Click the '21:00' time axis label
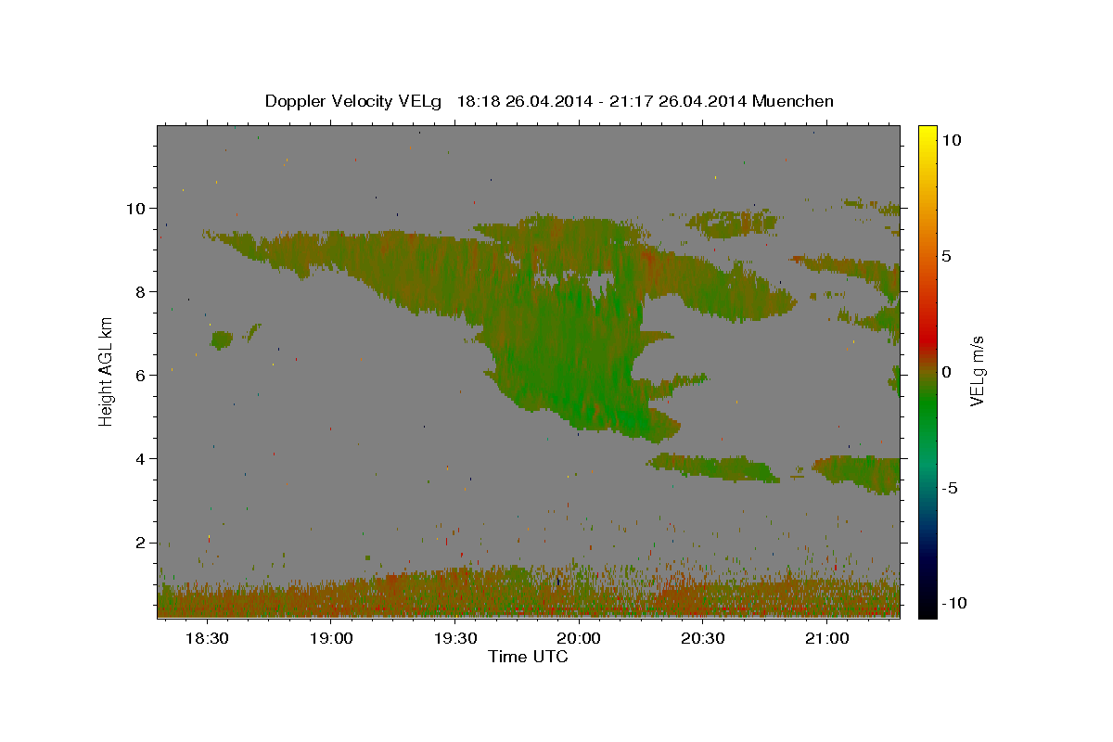This screenshot has height=742, width=1113. point(827,639)
